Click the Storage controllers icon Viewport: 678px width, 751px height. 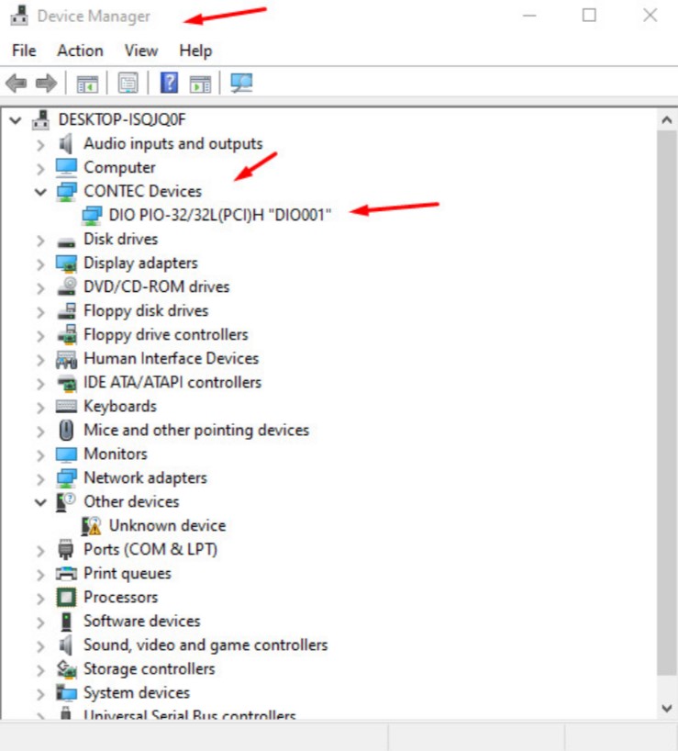pyautogui.click(x=66, y=669)
